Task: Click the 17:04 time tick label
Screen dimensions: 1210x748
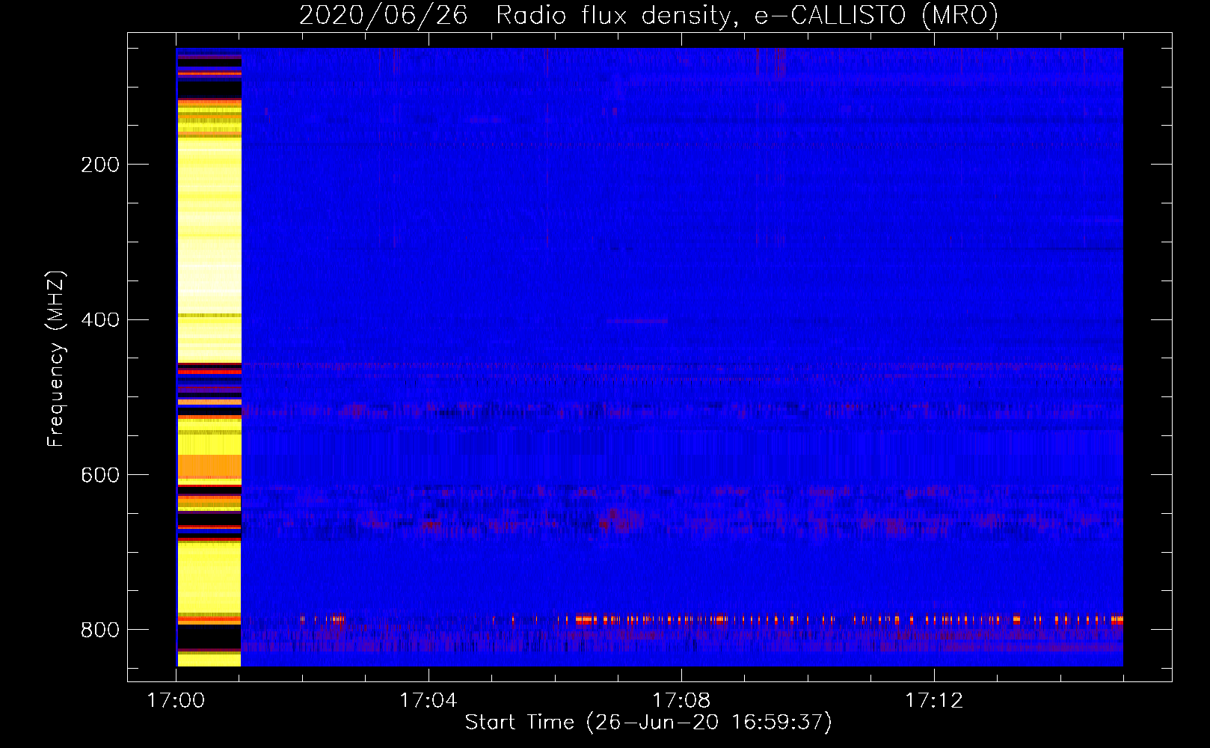Action: (428, 701)
